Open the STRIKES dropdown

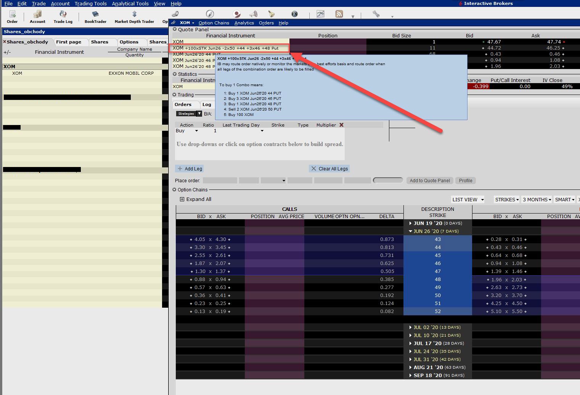coord(506,199)
